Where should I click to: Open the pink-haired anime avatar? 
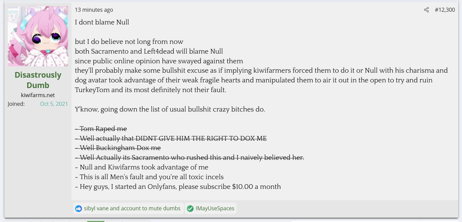38,36
